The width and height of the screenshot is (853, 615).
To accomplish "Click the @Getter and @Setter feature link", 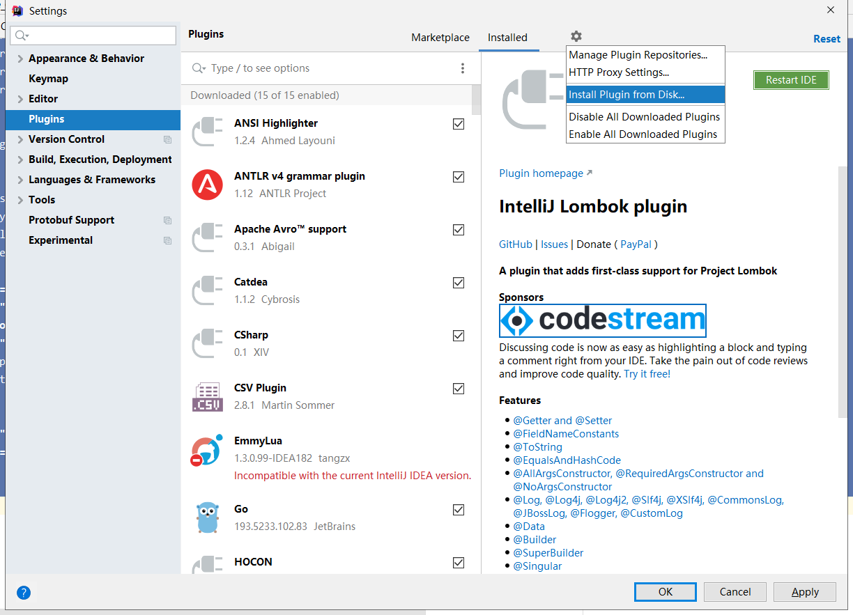I will 562,421.
